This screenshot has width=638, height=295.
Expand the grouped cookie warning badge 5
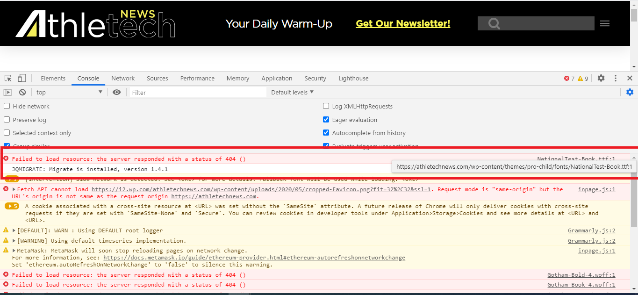point(12,206)
